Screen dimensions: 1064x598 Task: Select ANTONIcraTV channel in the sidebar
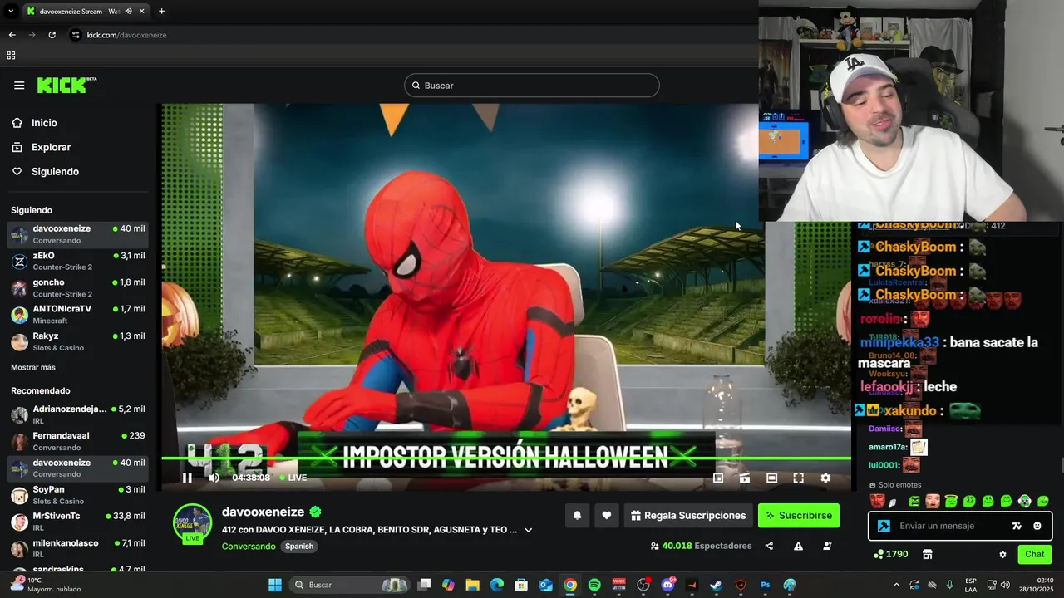point(77,315)
